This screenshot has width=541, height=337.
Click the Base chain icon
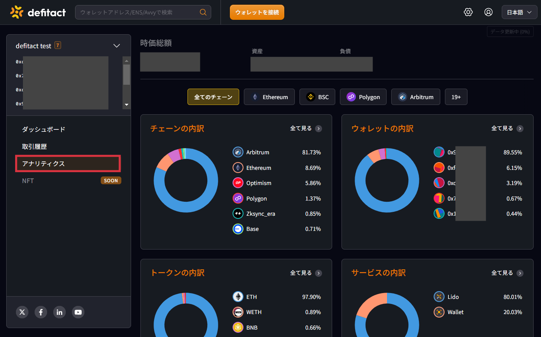click(238, 229)
